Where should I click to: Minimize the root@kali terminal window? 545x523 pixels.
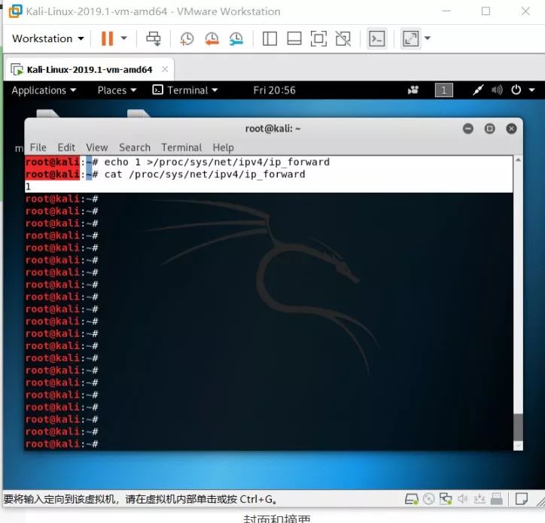(468, 129)
